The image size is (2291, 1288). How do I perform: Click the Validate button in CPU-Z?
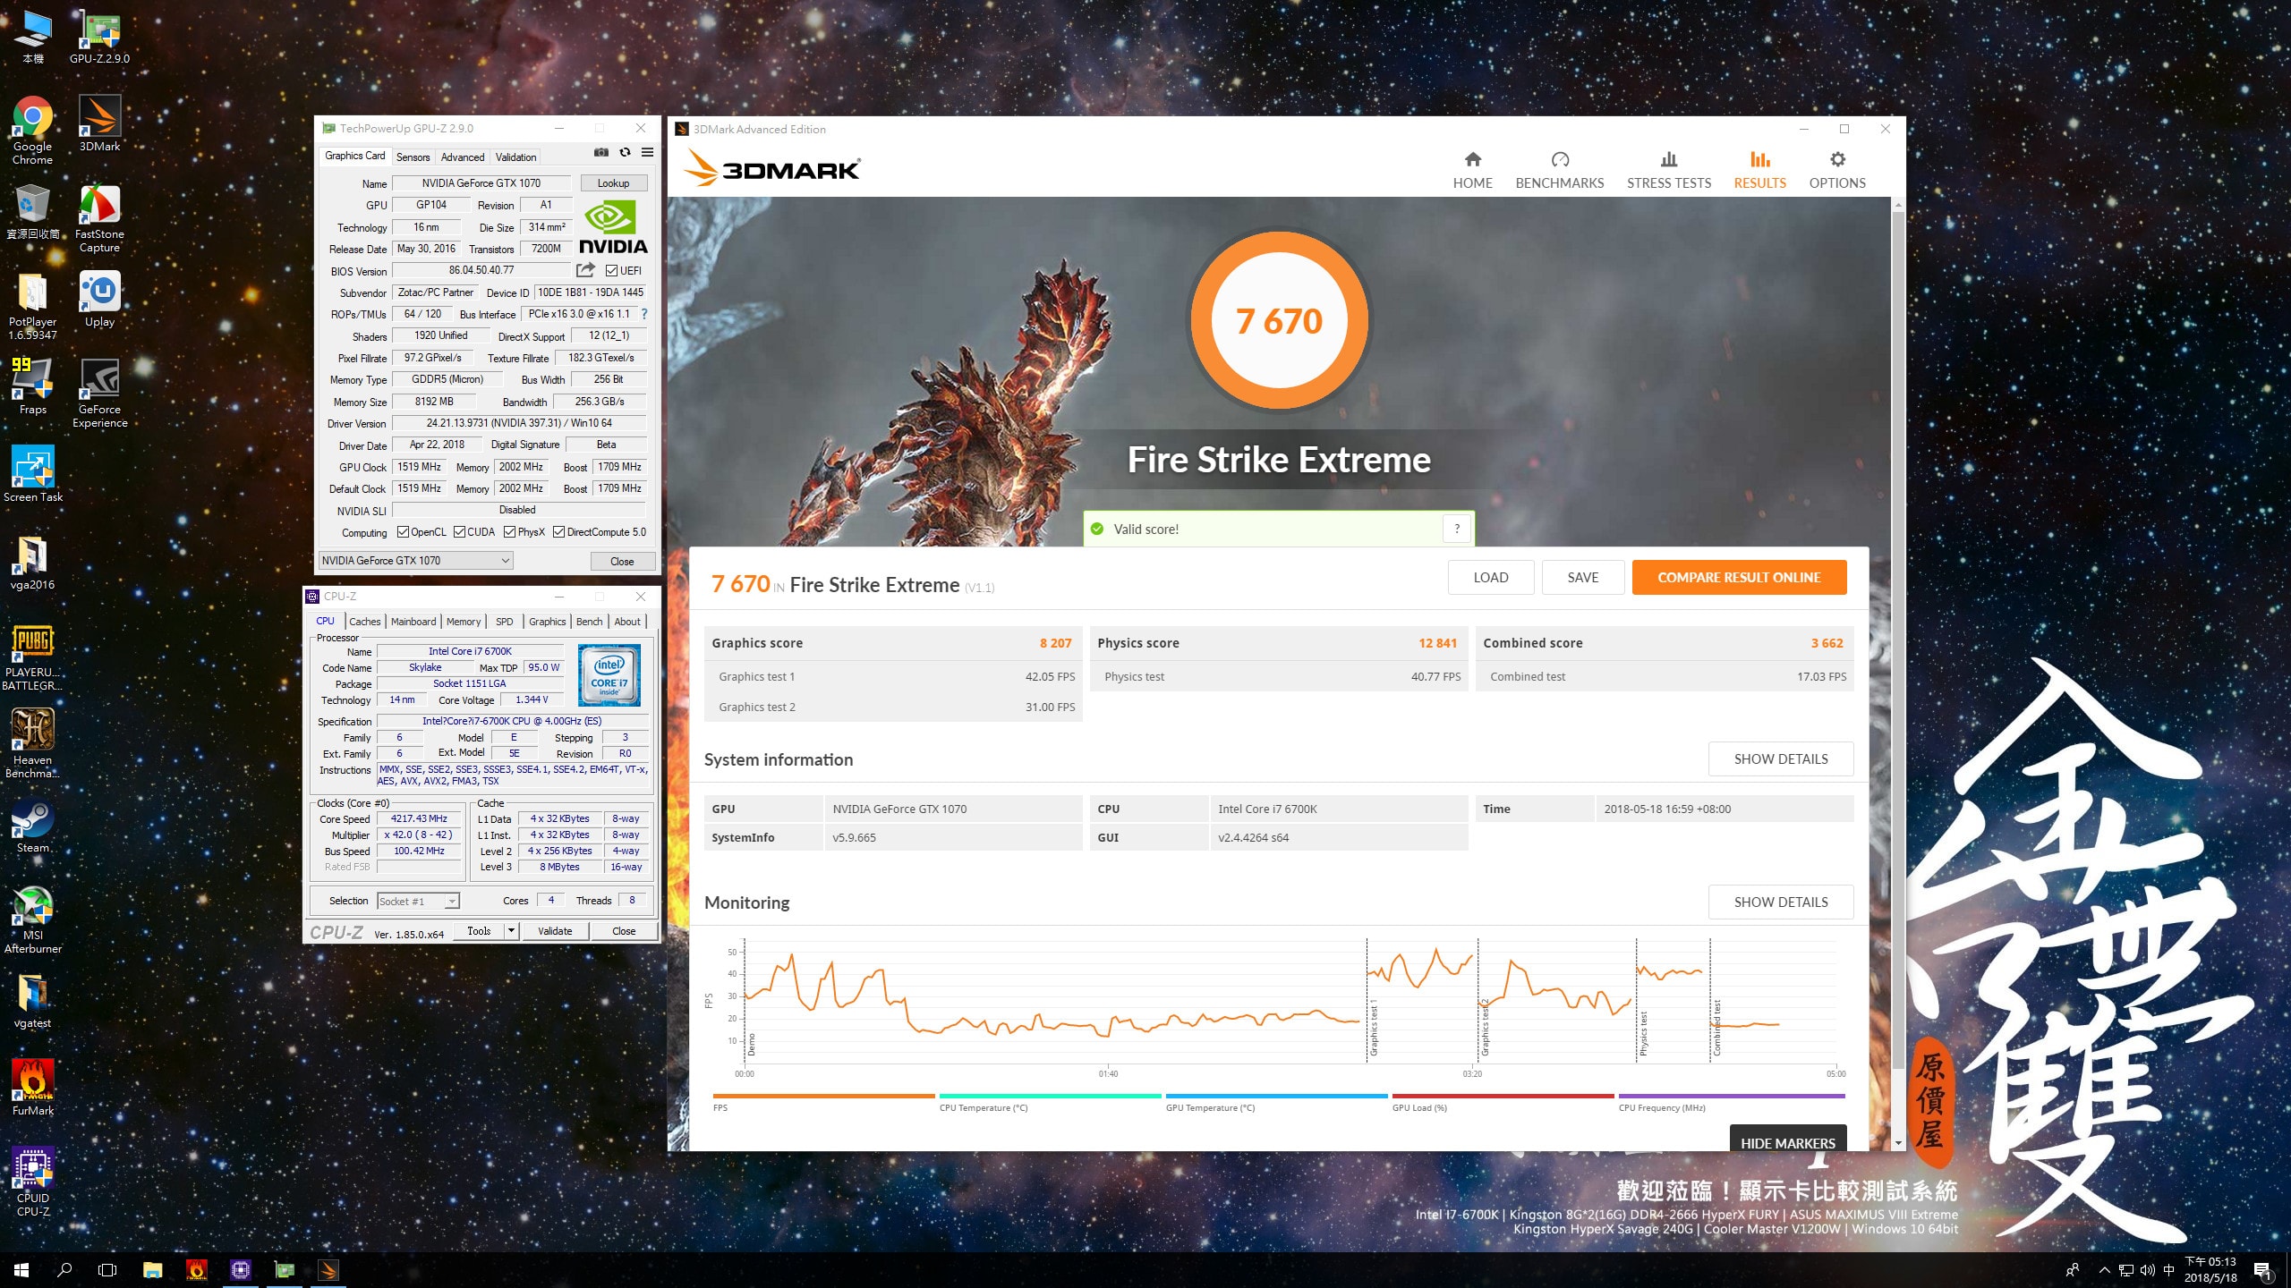[x=555, y=931]
